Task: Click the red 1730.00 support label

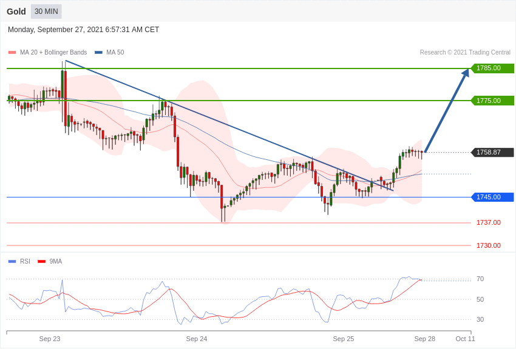Action: (x=489, y=245)
